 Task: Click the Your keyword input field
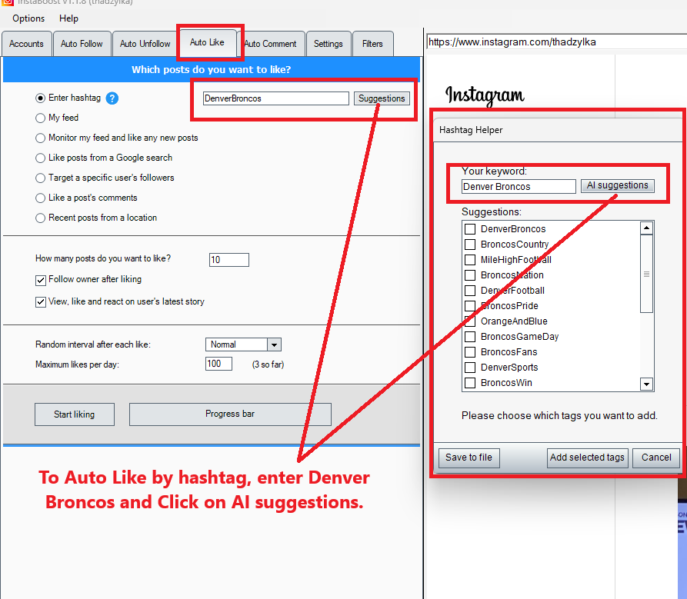click(519, 187)
